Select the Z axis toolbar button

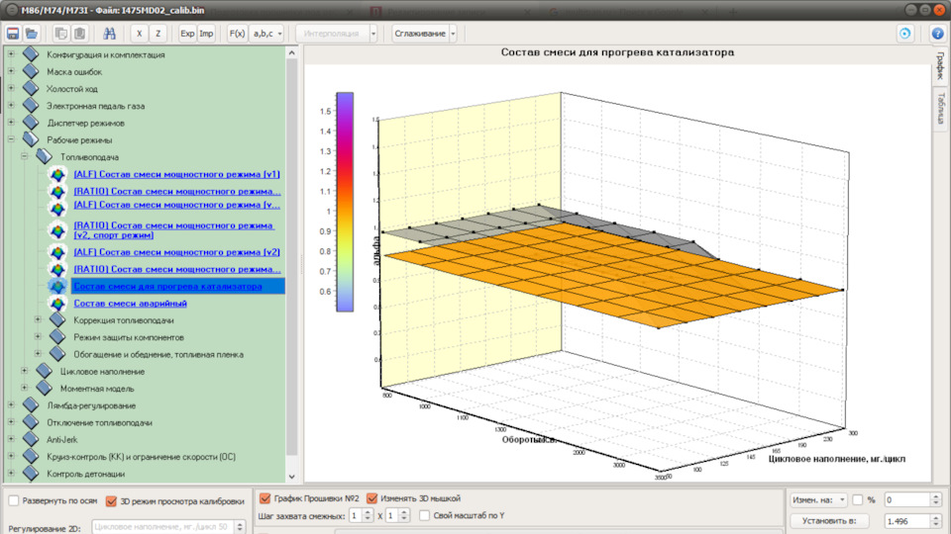click(x=158, y=34)
